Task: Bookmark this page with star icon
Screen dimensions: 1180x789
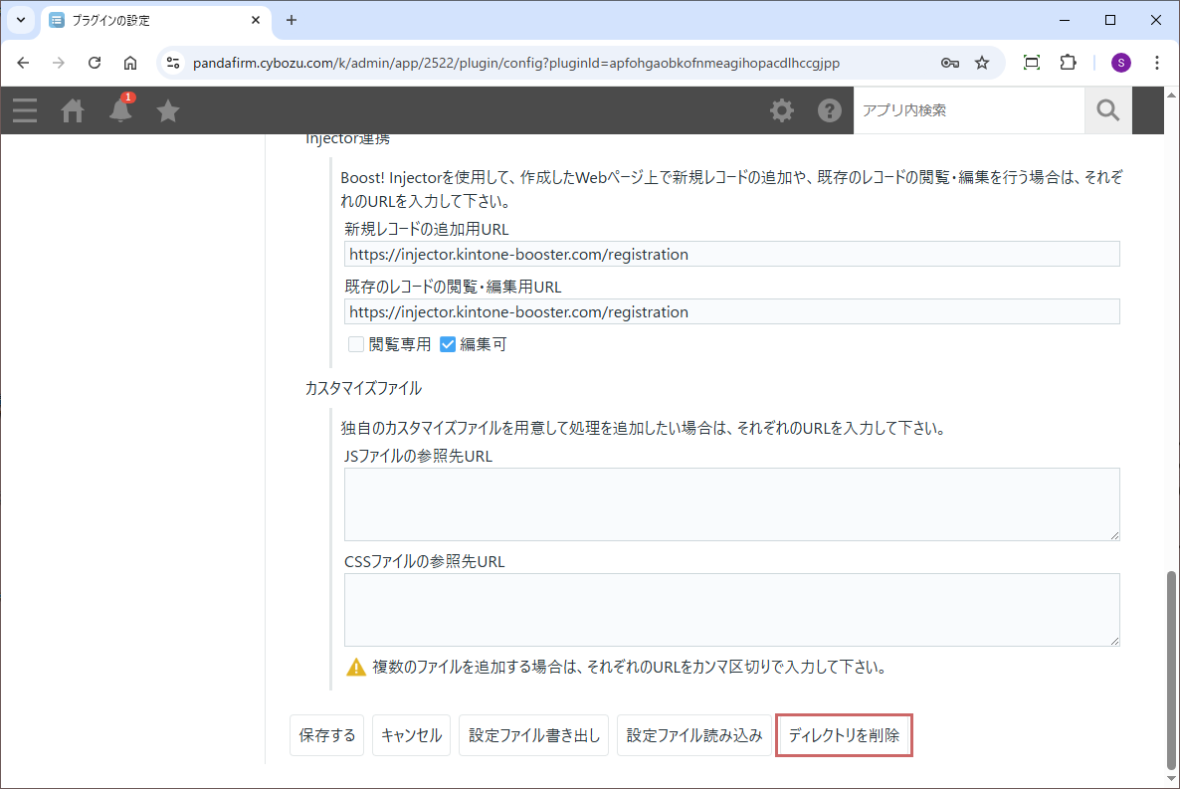Action: tap(982, 63)
